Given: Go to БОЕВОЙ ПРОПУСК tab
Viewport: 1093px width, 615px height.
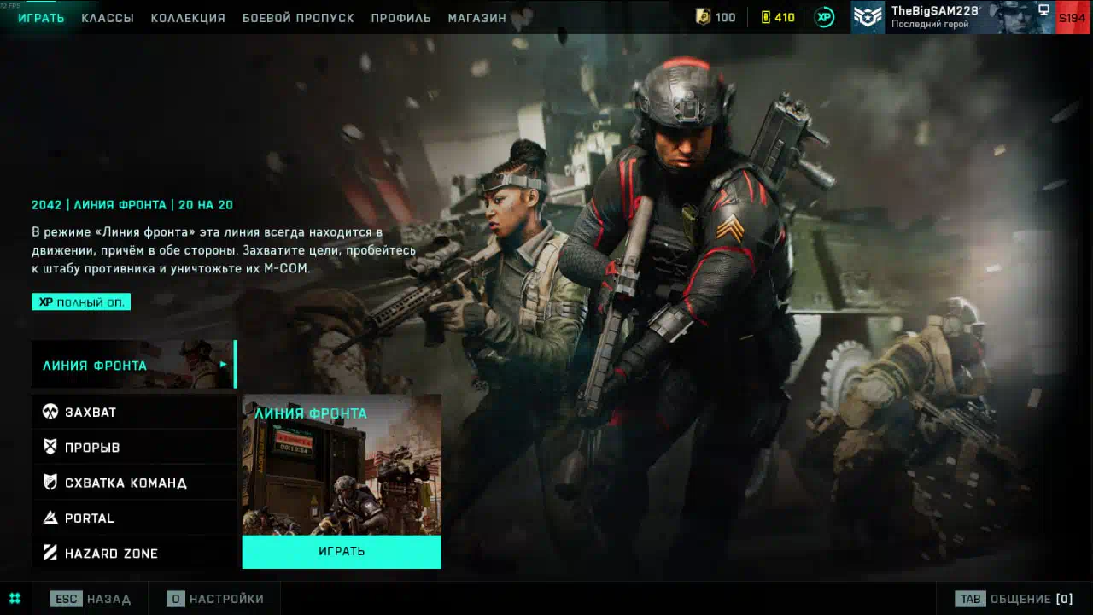Looking at the screenshot, I should [x=298, y=18].
